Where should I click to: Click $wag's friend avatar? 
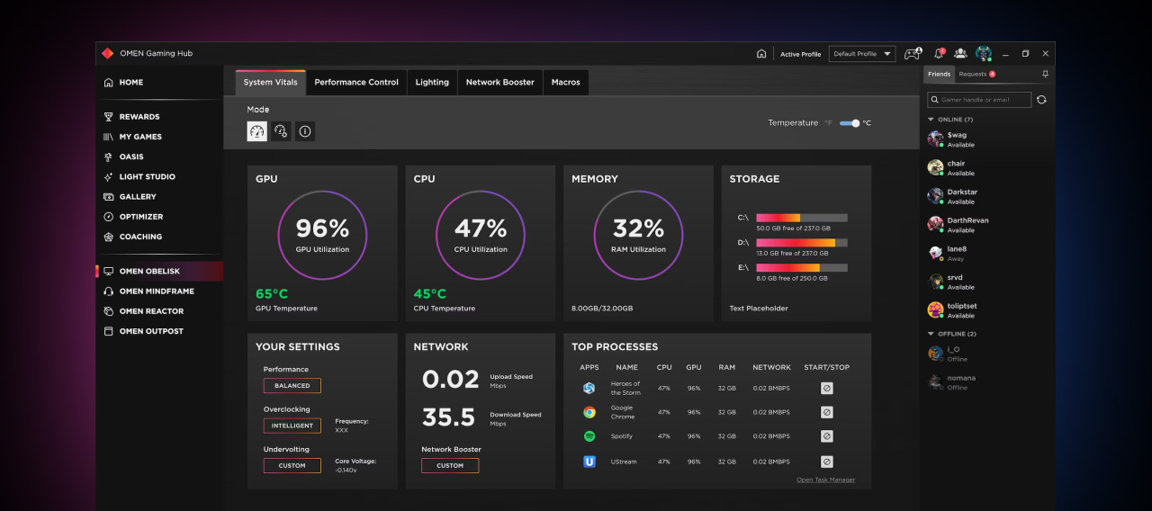[935, 139]
